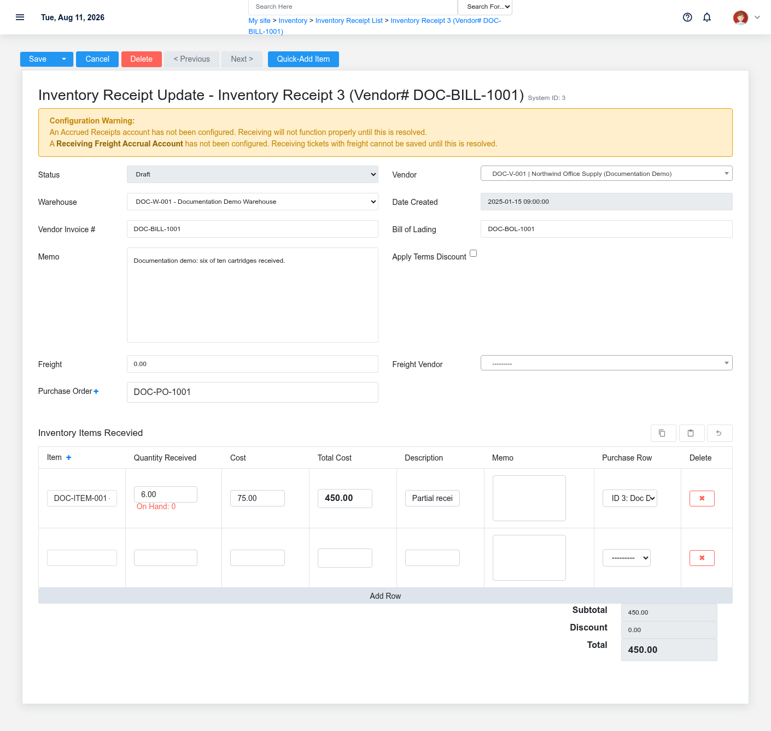Click the Cancel button

(x=97, y=59)
